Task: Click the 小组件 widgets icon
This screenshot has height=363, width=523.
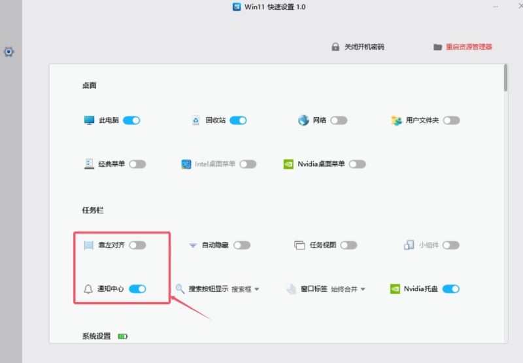Action: coord(409,245)
